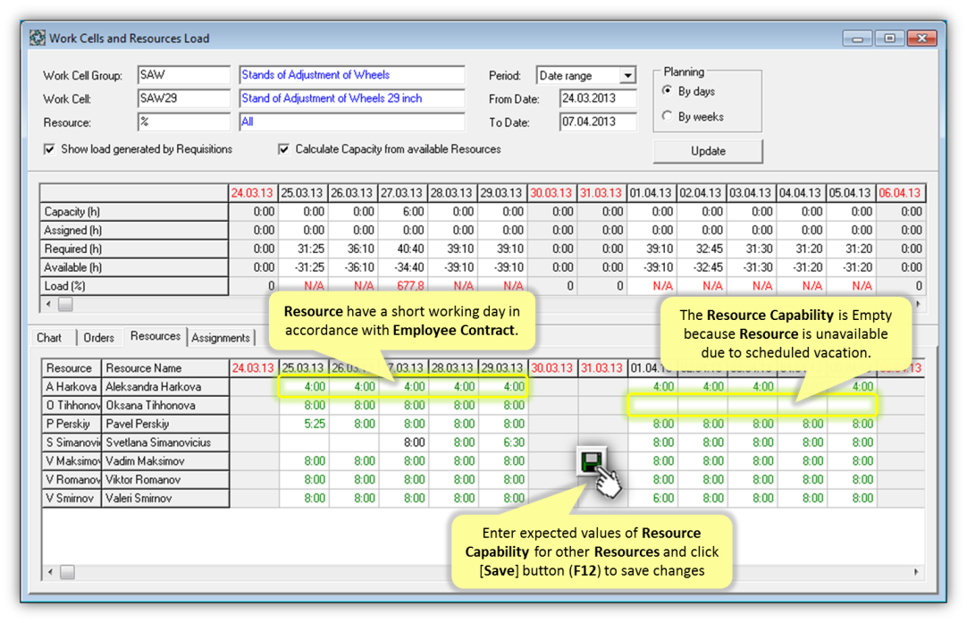Click left arrow of the load table scrollbar
This screenshot has height=623, width=967.
pyautogui.click(x=49, y=304)
